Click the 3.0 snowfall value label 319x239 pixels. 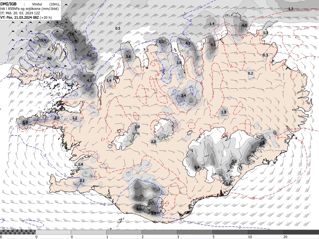161,42
